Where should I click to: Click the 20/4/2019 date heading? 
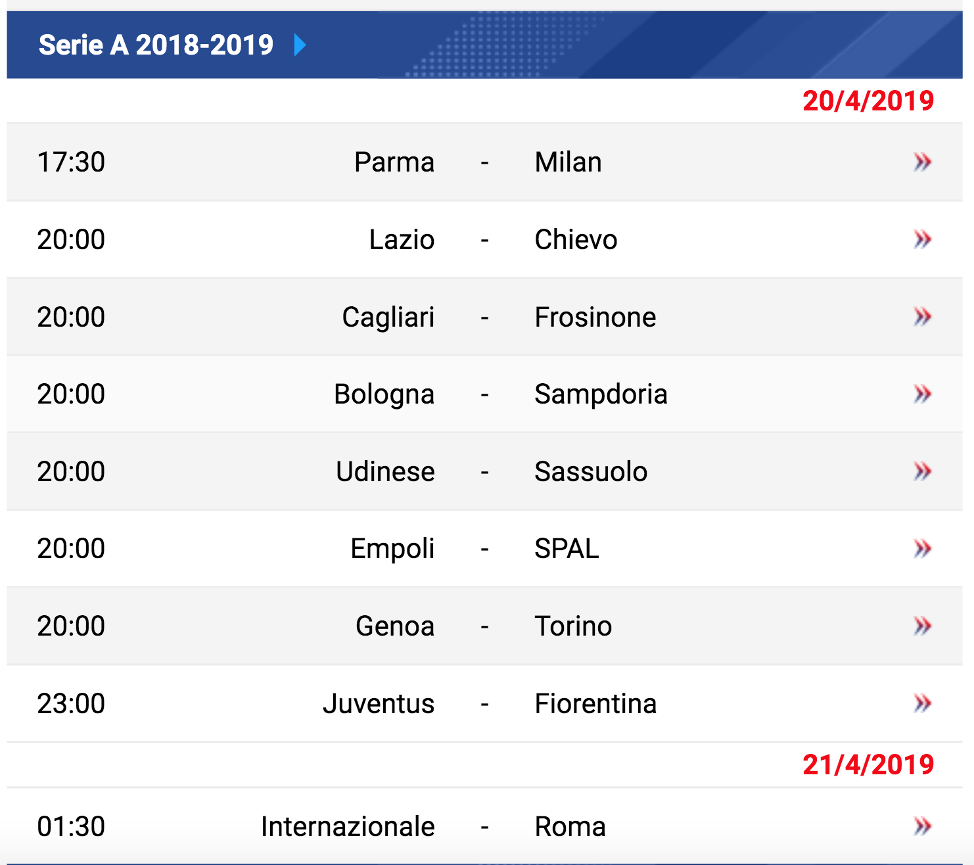[x=868, y=101]
